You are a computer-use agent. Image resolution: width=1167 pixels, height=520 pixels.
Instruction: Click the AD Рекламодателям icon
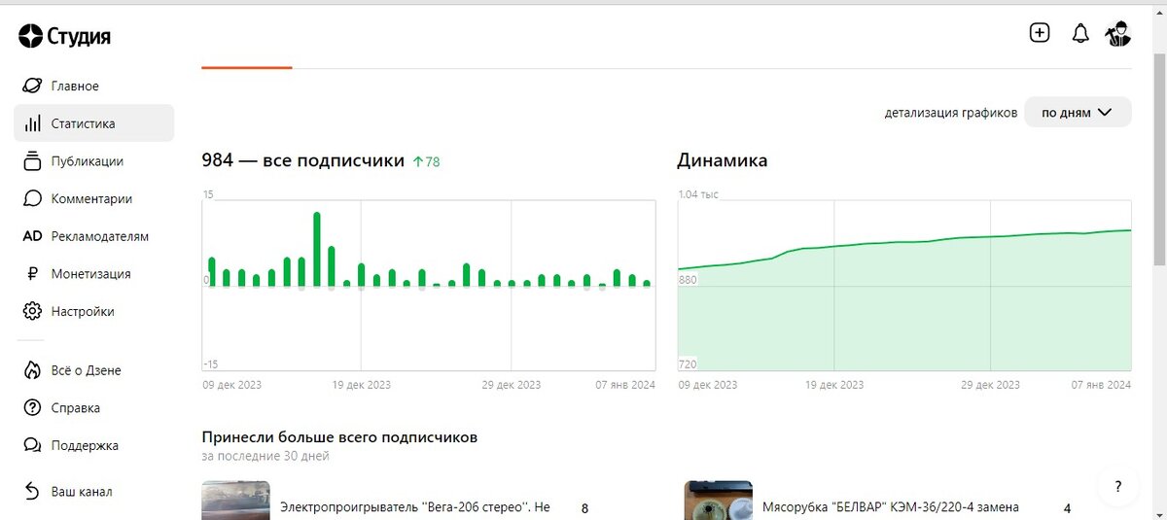click(32, 236)
